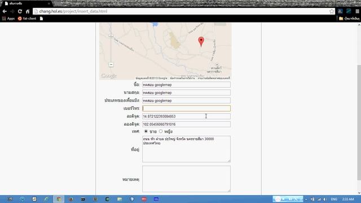Open the Chrome hamburger menu
The width and height of the screenshot is (361, 203).
tap(357, 11)
